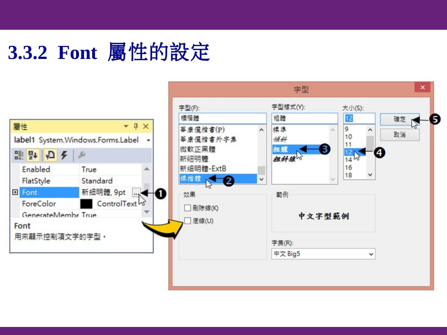Click the Properties page icon in toolbar

tap(50, 155)
